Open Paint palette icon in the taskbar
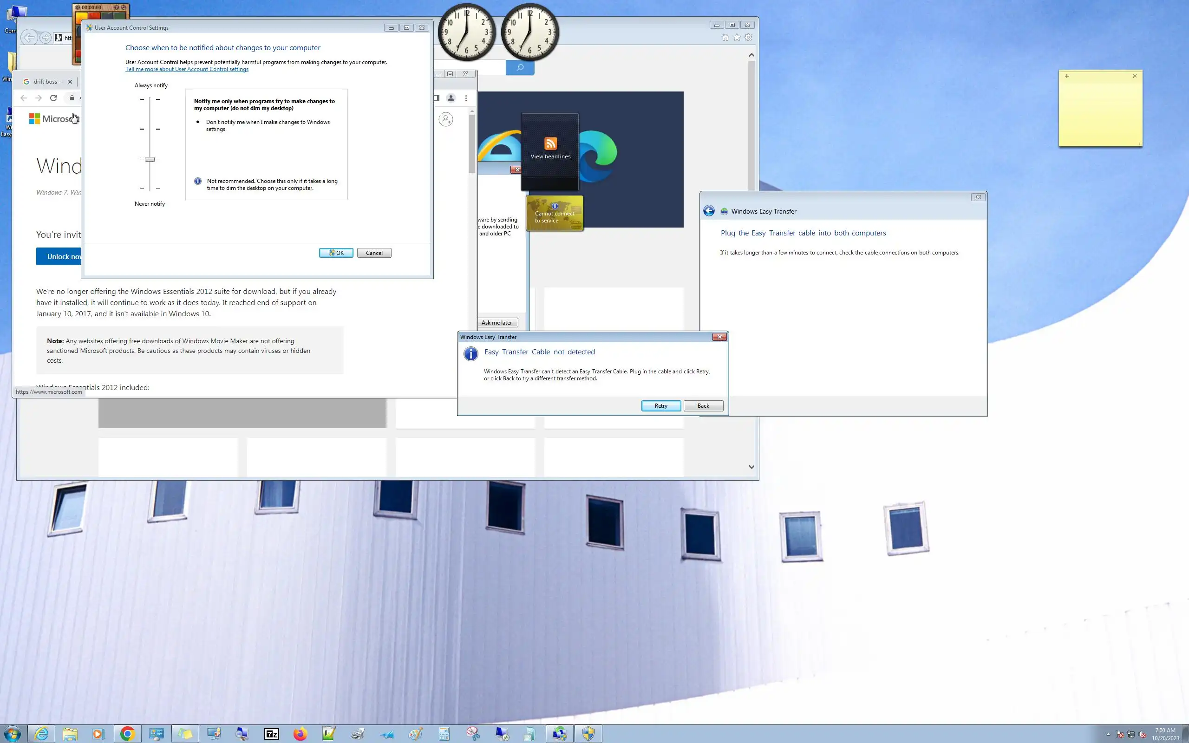Image resolution: width=1189 pixels, height=743 pixels. pos(415,734)
